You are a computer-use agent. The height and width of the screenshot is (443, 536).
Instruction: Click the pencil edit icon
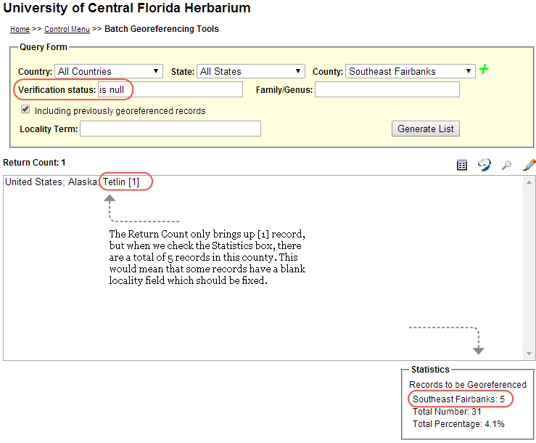529,165
